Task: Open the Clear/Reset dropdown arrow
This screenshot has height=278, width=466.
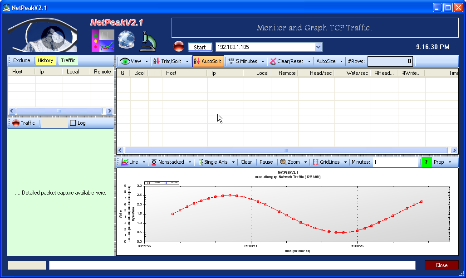Action: coord(309,62)
